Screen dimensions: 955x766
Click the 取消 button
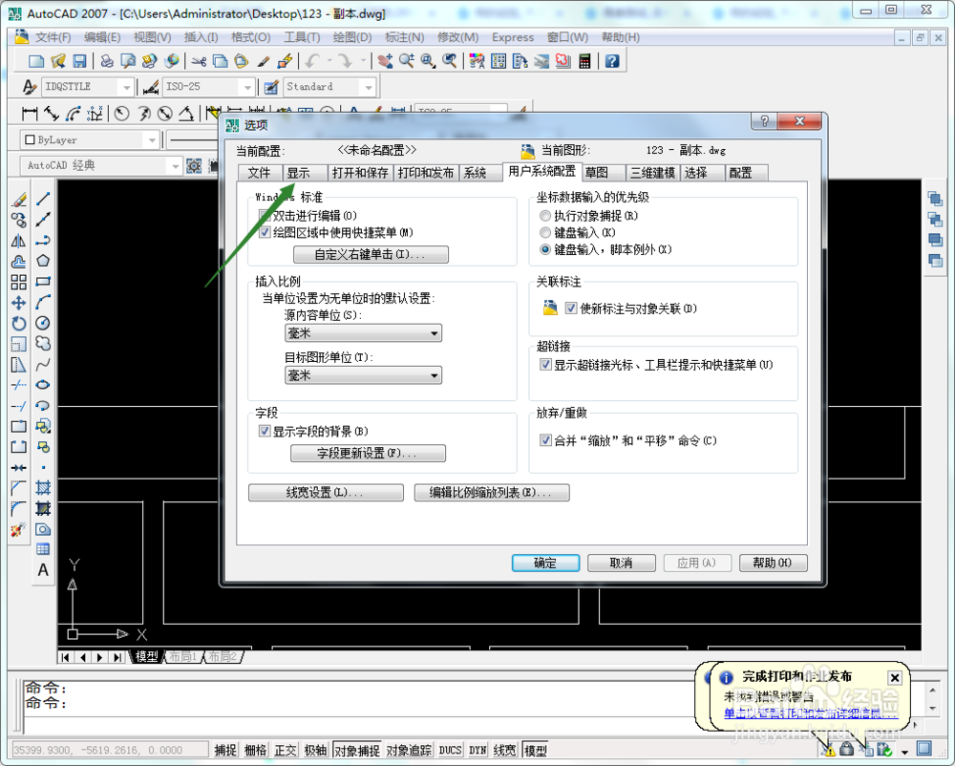click(622, 564)
